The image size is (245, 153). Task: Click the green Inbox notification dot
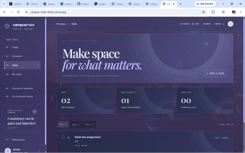point(223,24)
